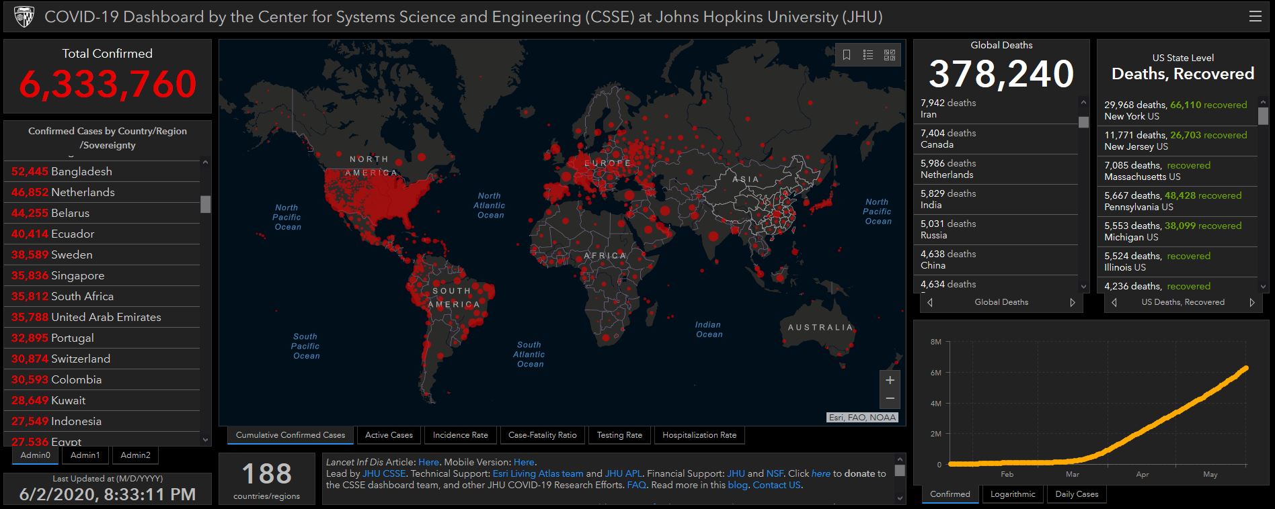Click scrollbar thumb of US State list
1275x509 pixels.
1263,115
